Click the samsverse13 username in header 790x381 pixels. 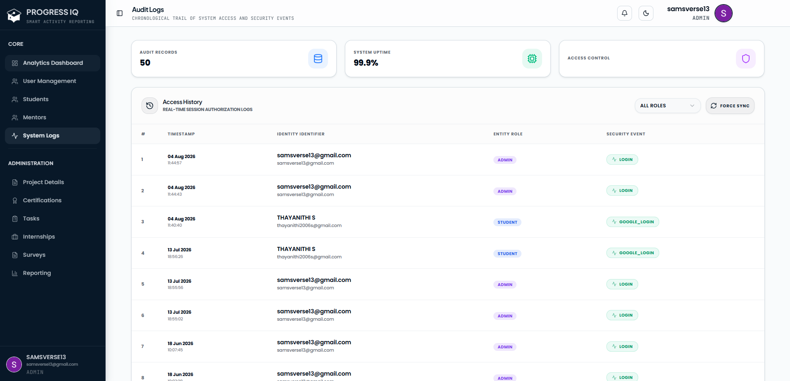(x=688, y=9)
